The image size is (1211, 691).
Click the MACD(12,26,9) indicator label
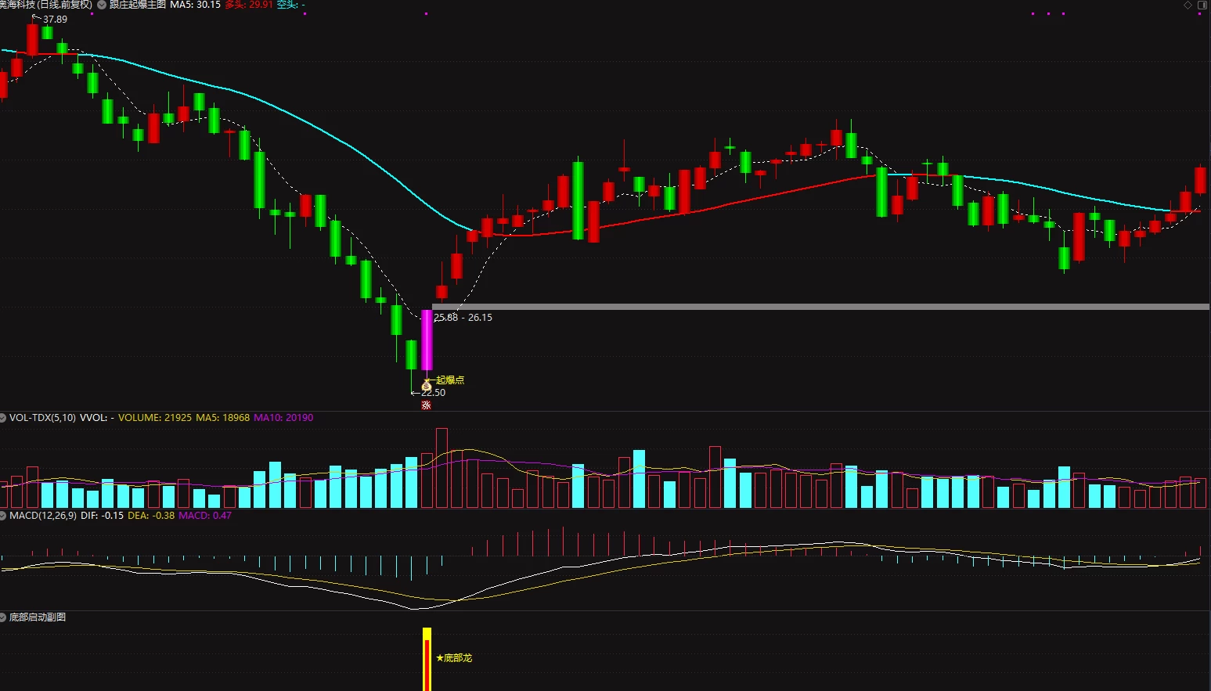43,516
